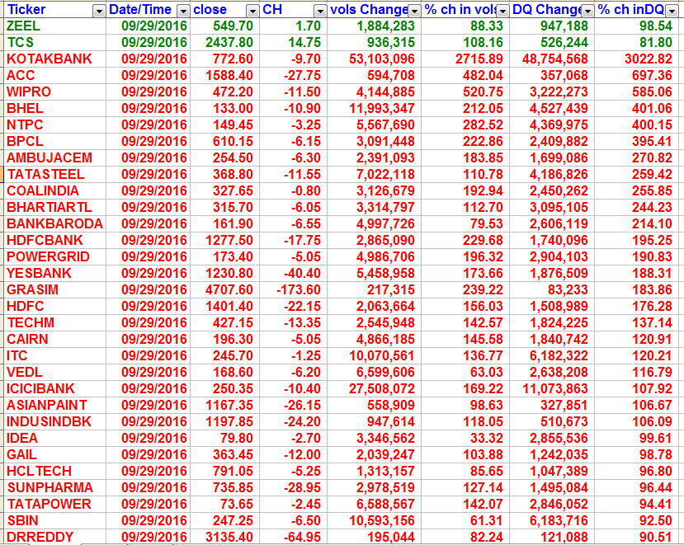Click the HDFCBANK date cell

click(154, 240)
